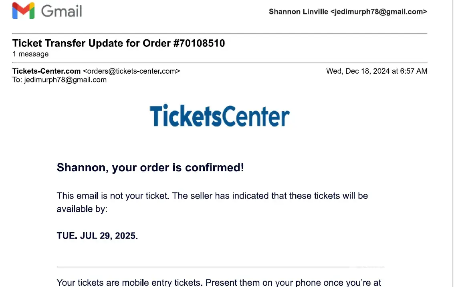The height and width of the screenshot is (287, 454).
Task: Click the Gmail M logo icon
Action: (23, 11)
